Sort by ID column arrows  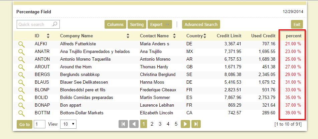coord(48,36)
